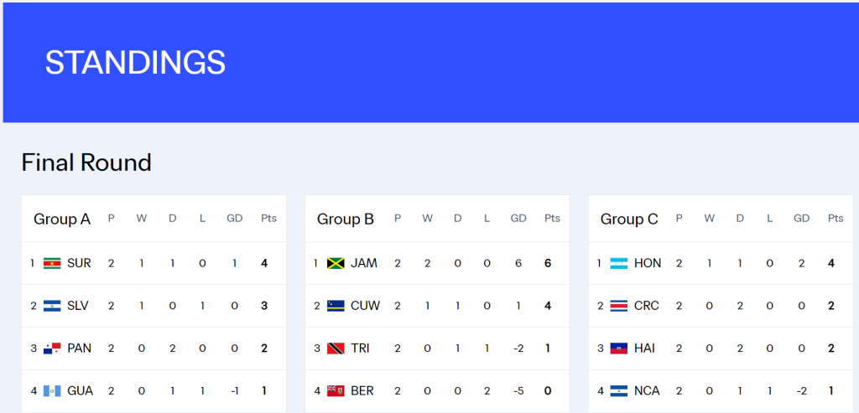Image resolution: width=859 pixels, height=413 pixels.
Task: Click the Honduras flag icon
Action: pos(619,263)
